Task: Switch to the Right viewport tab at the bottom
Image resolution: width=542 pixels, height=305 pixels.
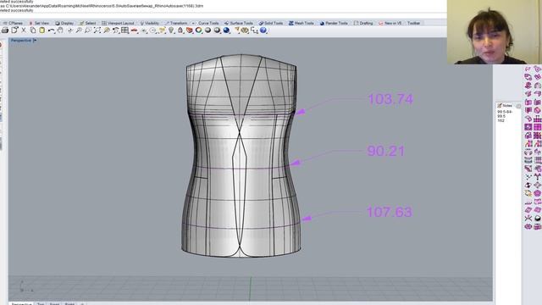Action: (69, 303)
